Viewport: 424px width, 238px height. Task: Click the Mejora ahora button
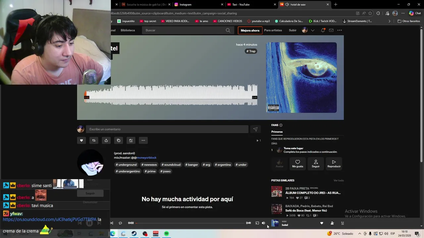pyautogui.click(x=250, y=30)
